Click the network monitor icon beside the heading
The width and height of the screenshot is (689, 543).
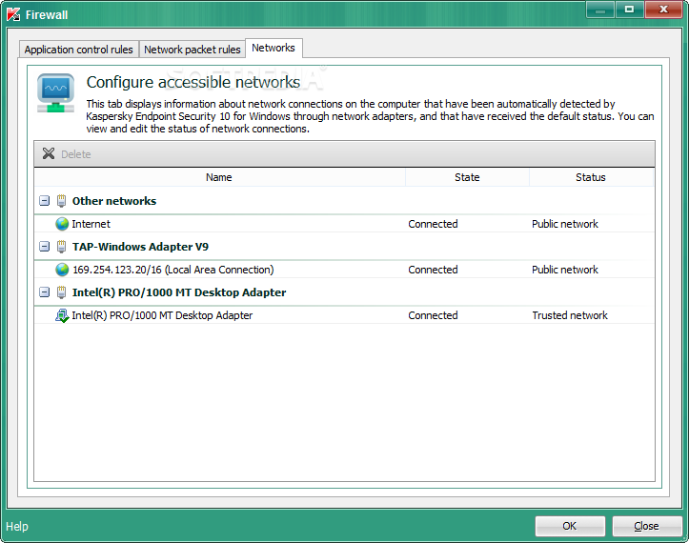click(x=56, y=93)
